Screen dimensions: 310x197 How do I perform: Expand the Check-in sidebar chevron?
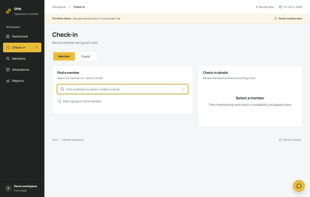[37, 48]
